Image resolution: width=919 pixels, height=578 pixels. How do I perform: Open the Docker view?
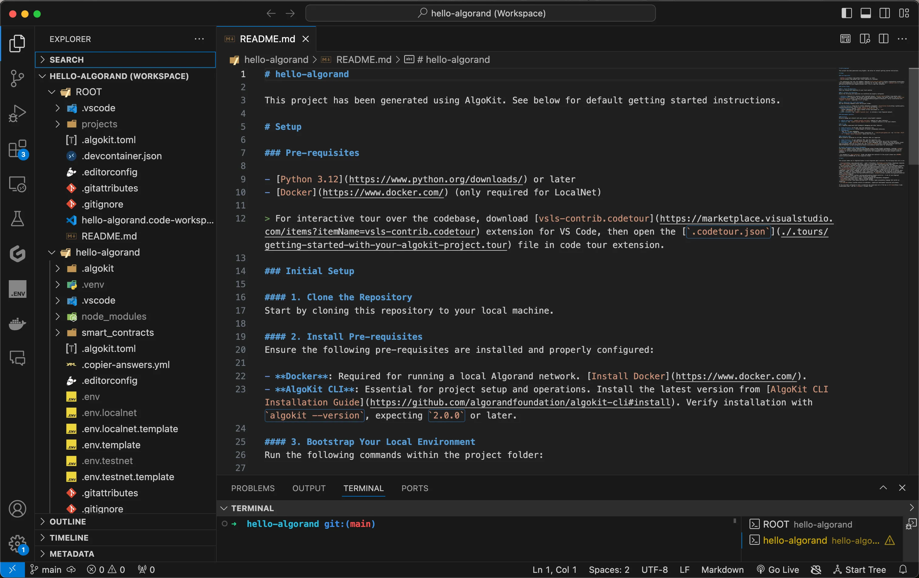point(17,324)
